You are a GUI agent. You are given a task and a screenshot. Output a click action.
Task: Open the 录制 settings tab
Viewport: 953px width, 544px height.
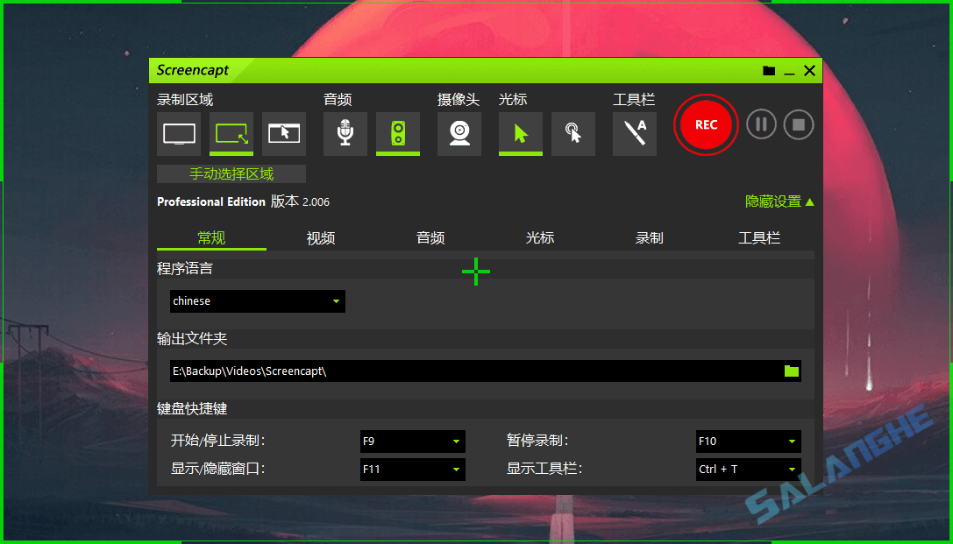click(649, 237)
